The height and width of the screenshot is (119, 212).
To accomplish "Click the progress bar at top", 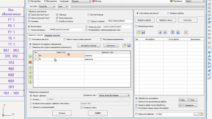I will pyautogui.click(x=138, y=6).
